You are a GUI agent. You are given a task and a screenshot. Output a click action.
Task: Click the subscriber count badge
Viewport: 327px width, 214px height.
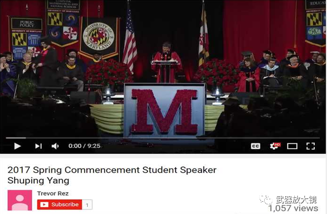pos(87,205)
